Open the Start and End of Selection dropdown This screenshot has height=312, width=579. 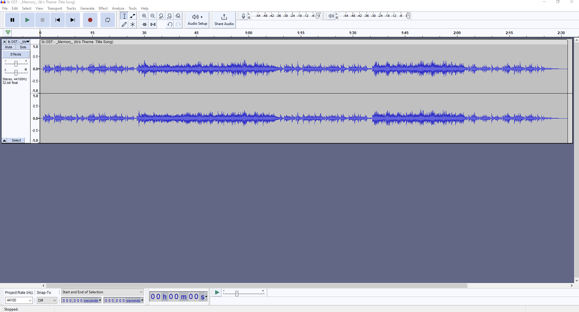tap(103, 292)
